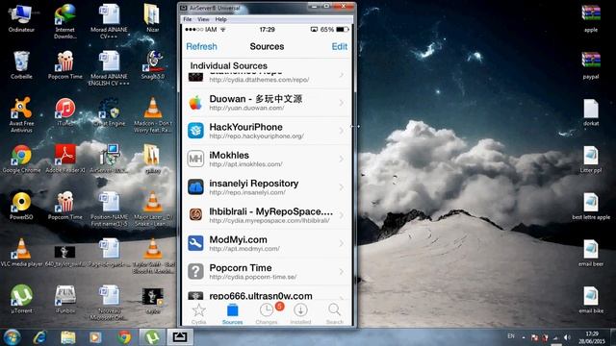Select the HackYouriPhone source icon

195,131
